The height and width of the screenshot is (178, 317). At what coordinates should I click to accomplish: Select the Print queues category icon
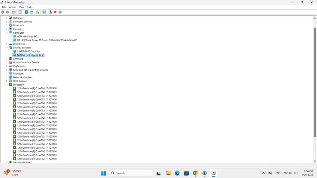coord(11,81)
